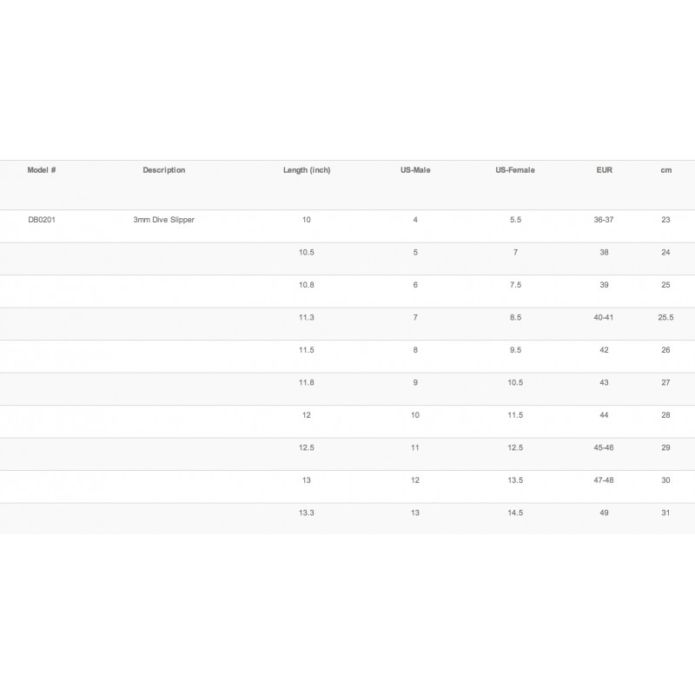Select the 25.5 cm cell
This screenshot has width=695, height=695.
pos(665,318)
